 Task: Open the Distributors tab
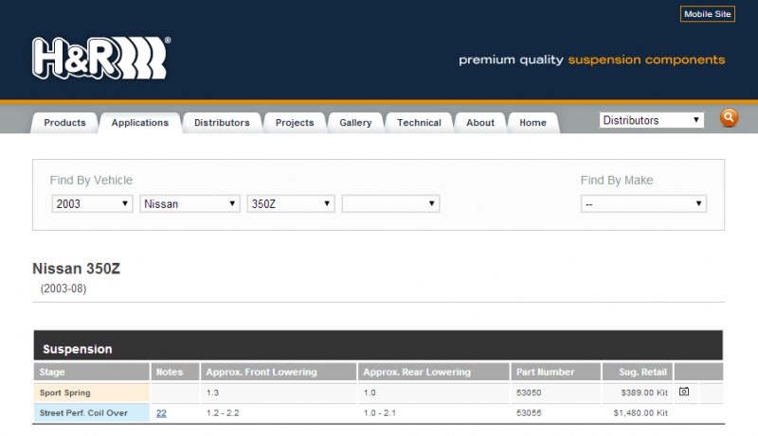coord(222,123)
